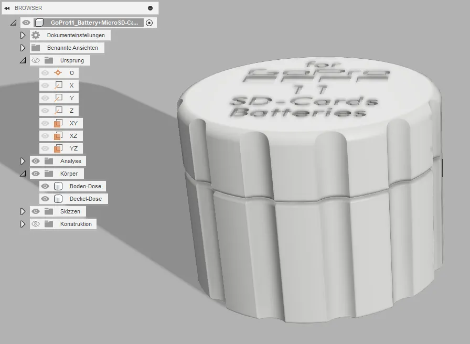
Task: Click the Benannte Ansichten folder icon
Action: tap(36, 48)
